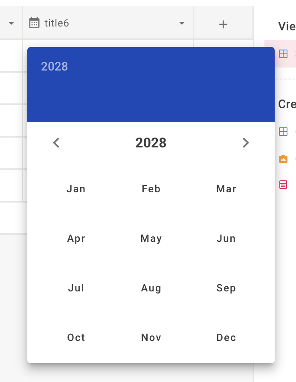Pick May from the month grid
This screenshot has width=296, height=382.
tap(151, 238)
